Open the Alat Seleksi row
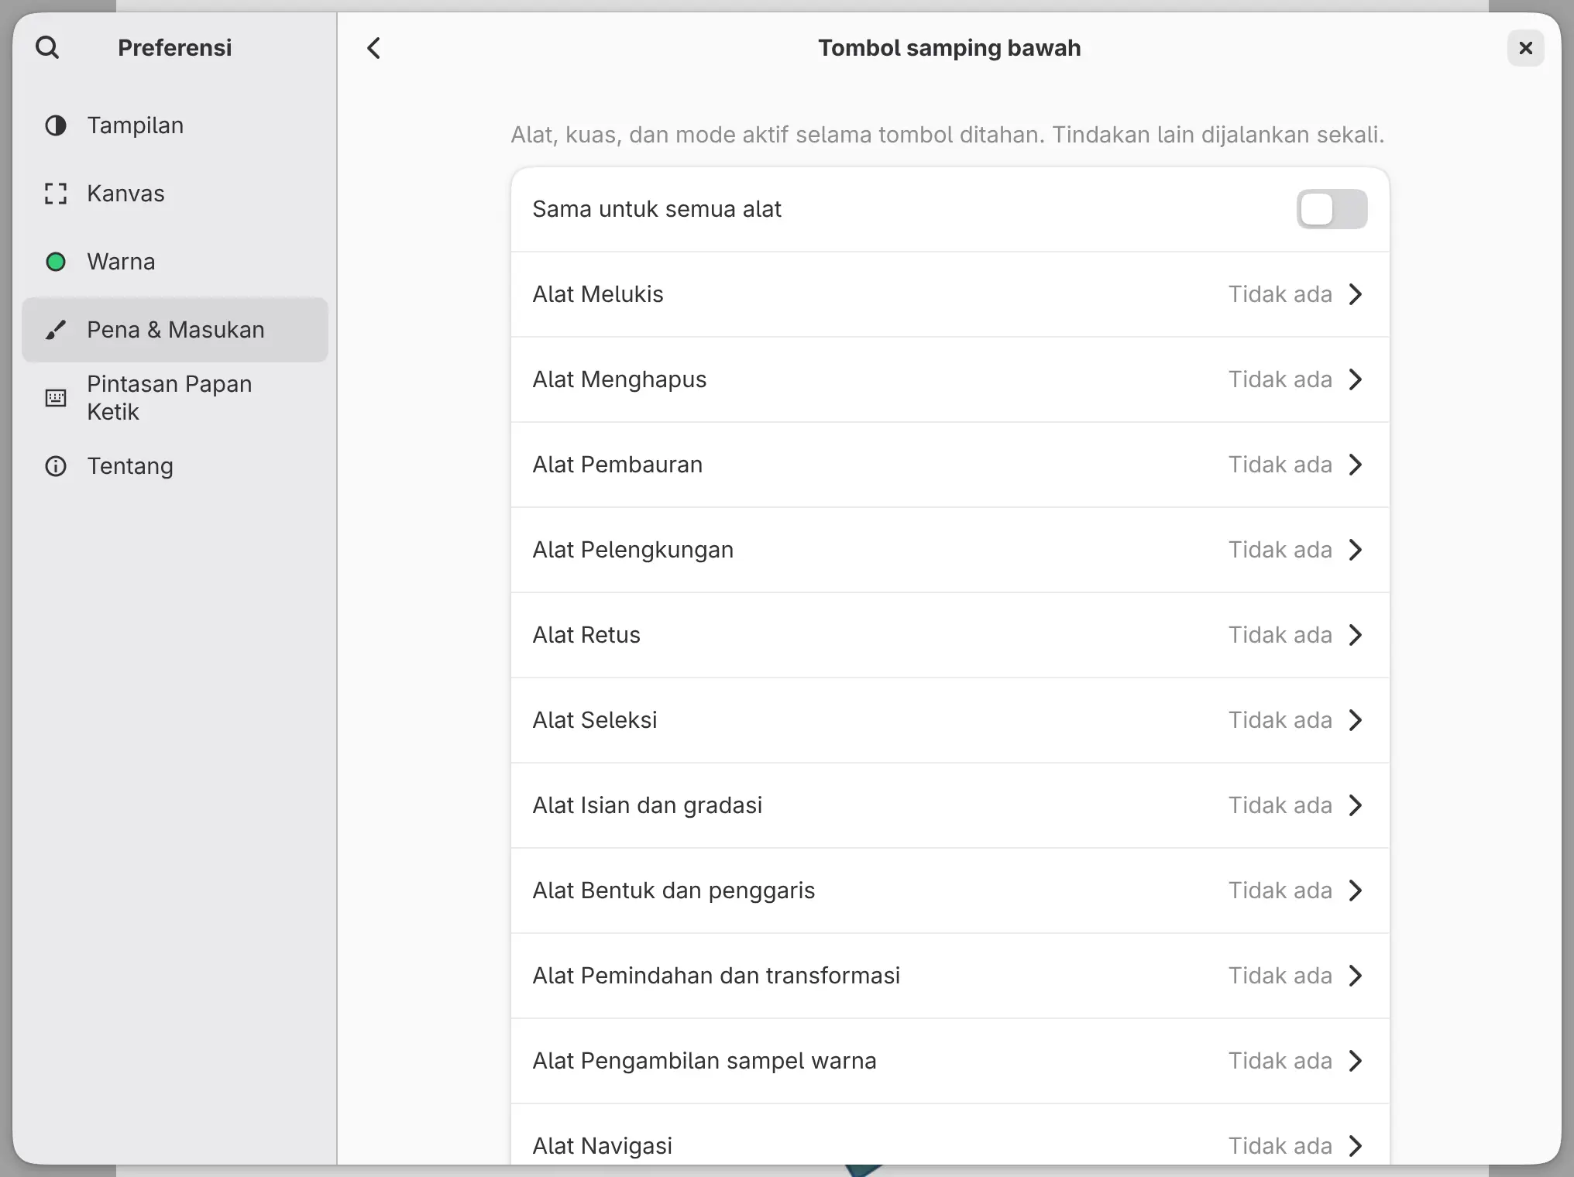 point(950,720)
